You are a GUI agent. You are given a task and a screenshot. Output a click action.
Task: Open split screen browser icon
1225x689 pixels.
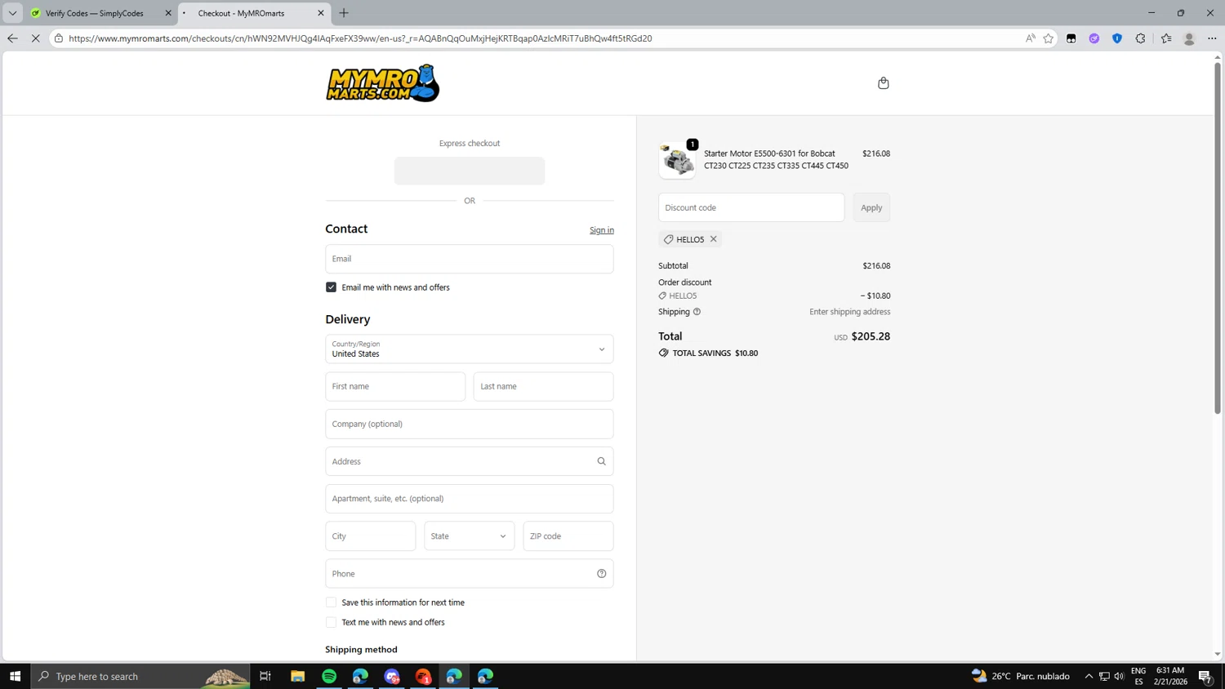tap(1071, 38)
